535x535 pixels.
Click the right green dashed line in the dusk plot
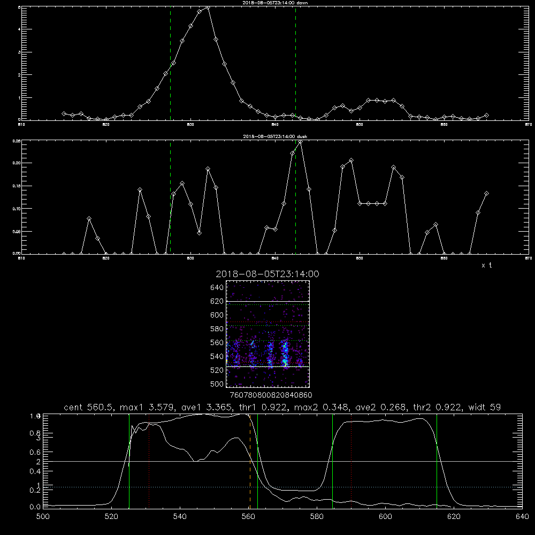click(295, 197)
